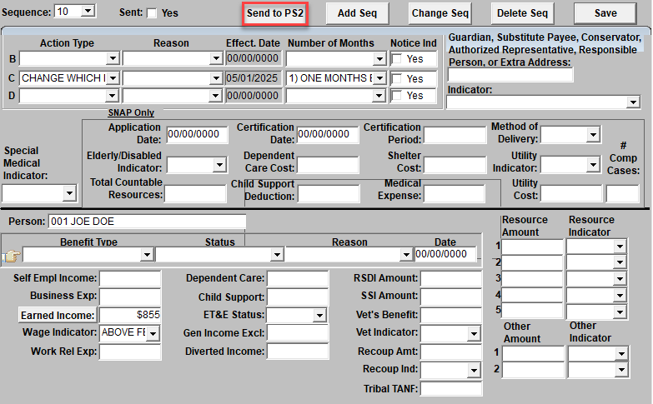Expand Reason dropdown in row D
Viewport: 653px width, 404px height.
(x=215, y=96)
